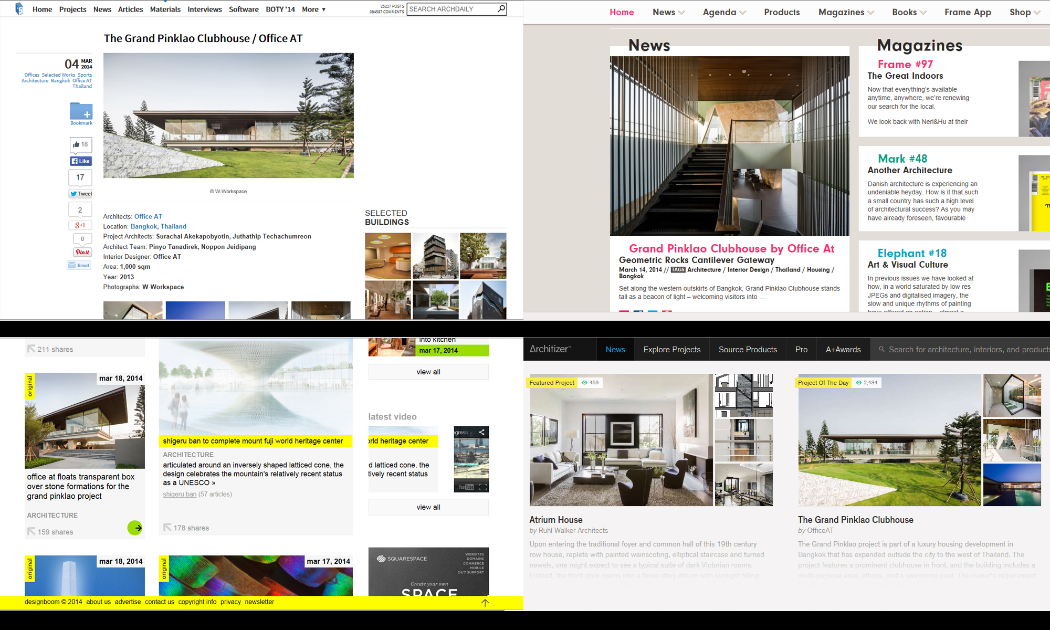The width and height of the screenshot is (1050, 630).
Task: Share via the Pin it button
Action: (82, 252)
